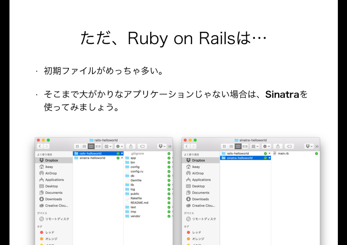Select the config.ru file

click(148, 171)
